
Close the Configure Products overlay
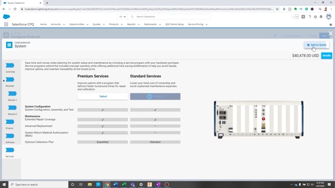click(x=330, y=33)
